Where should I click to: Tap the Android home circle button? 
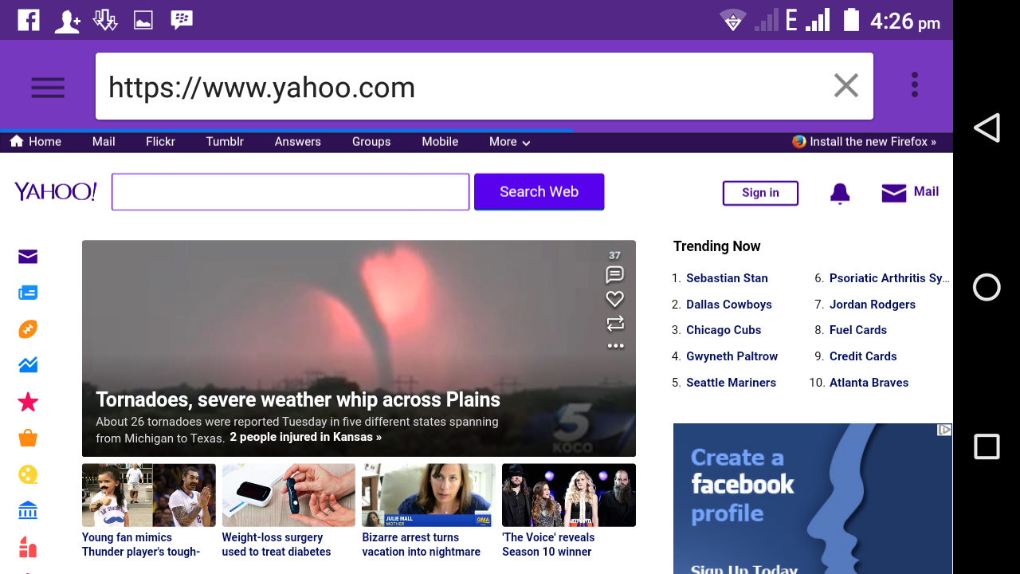coord(987,287)
